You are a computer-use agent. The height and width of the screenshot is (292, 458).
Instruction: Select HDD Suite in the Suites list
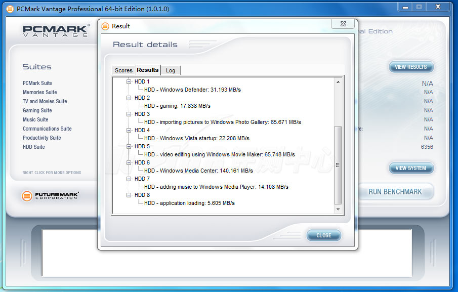(x=34, y=147)
